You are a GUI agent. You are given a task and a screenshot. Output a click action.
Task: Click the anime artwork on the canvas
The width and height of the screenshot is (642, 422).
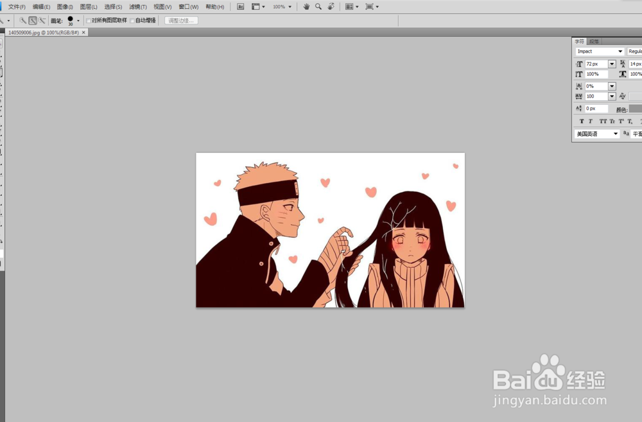[x=330, y=230]
